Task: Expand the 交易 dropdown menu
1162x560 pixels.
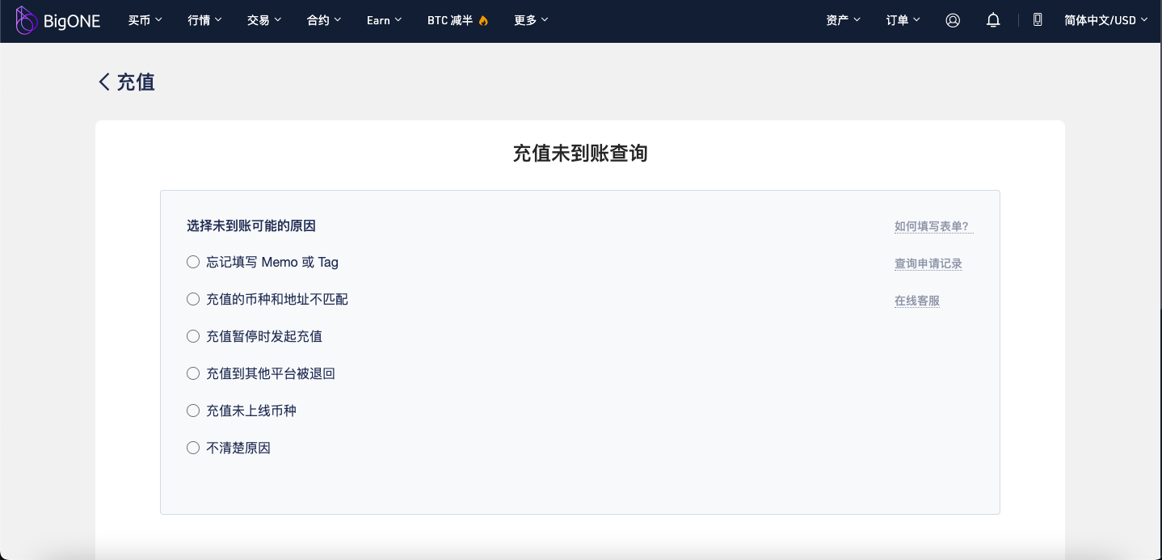Action: [265, 20]
